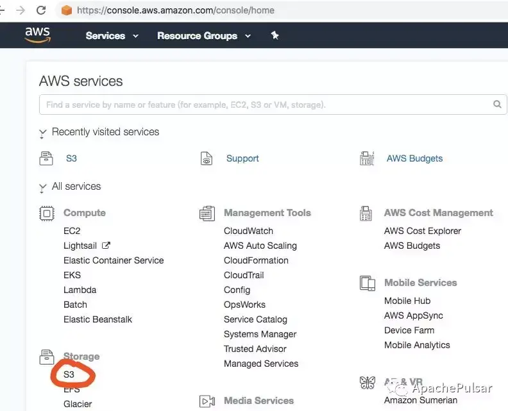Click the pin shortcut icon in navbar
Image resolution: width=508 pixels, height=411 pixels.
click(275, 36)
